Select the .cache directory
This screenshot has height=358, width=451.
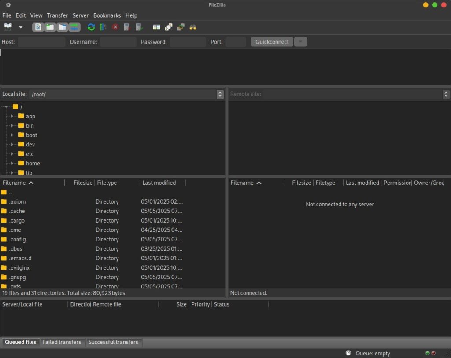(x=17, y=211)
